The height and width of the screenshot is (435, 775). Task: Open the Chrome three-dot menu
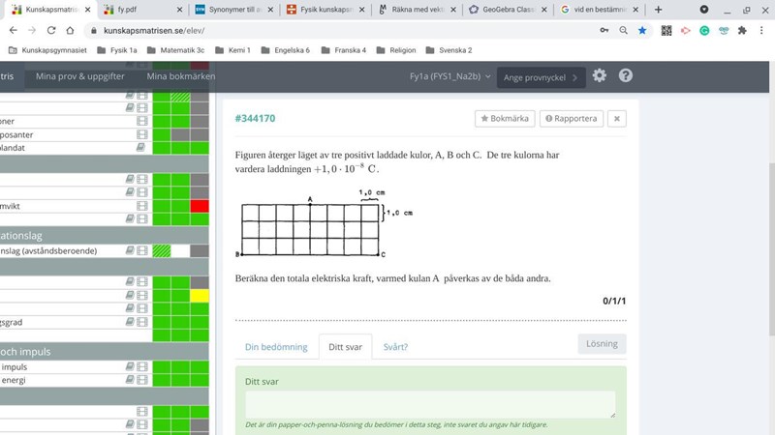[x=761, y=30]
